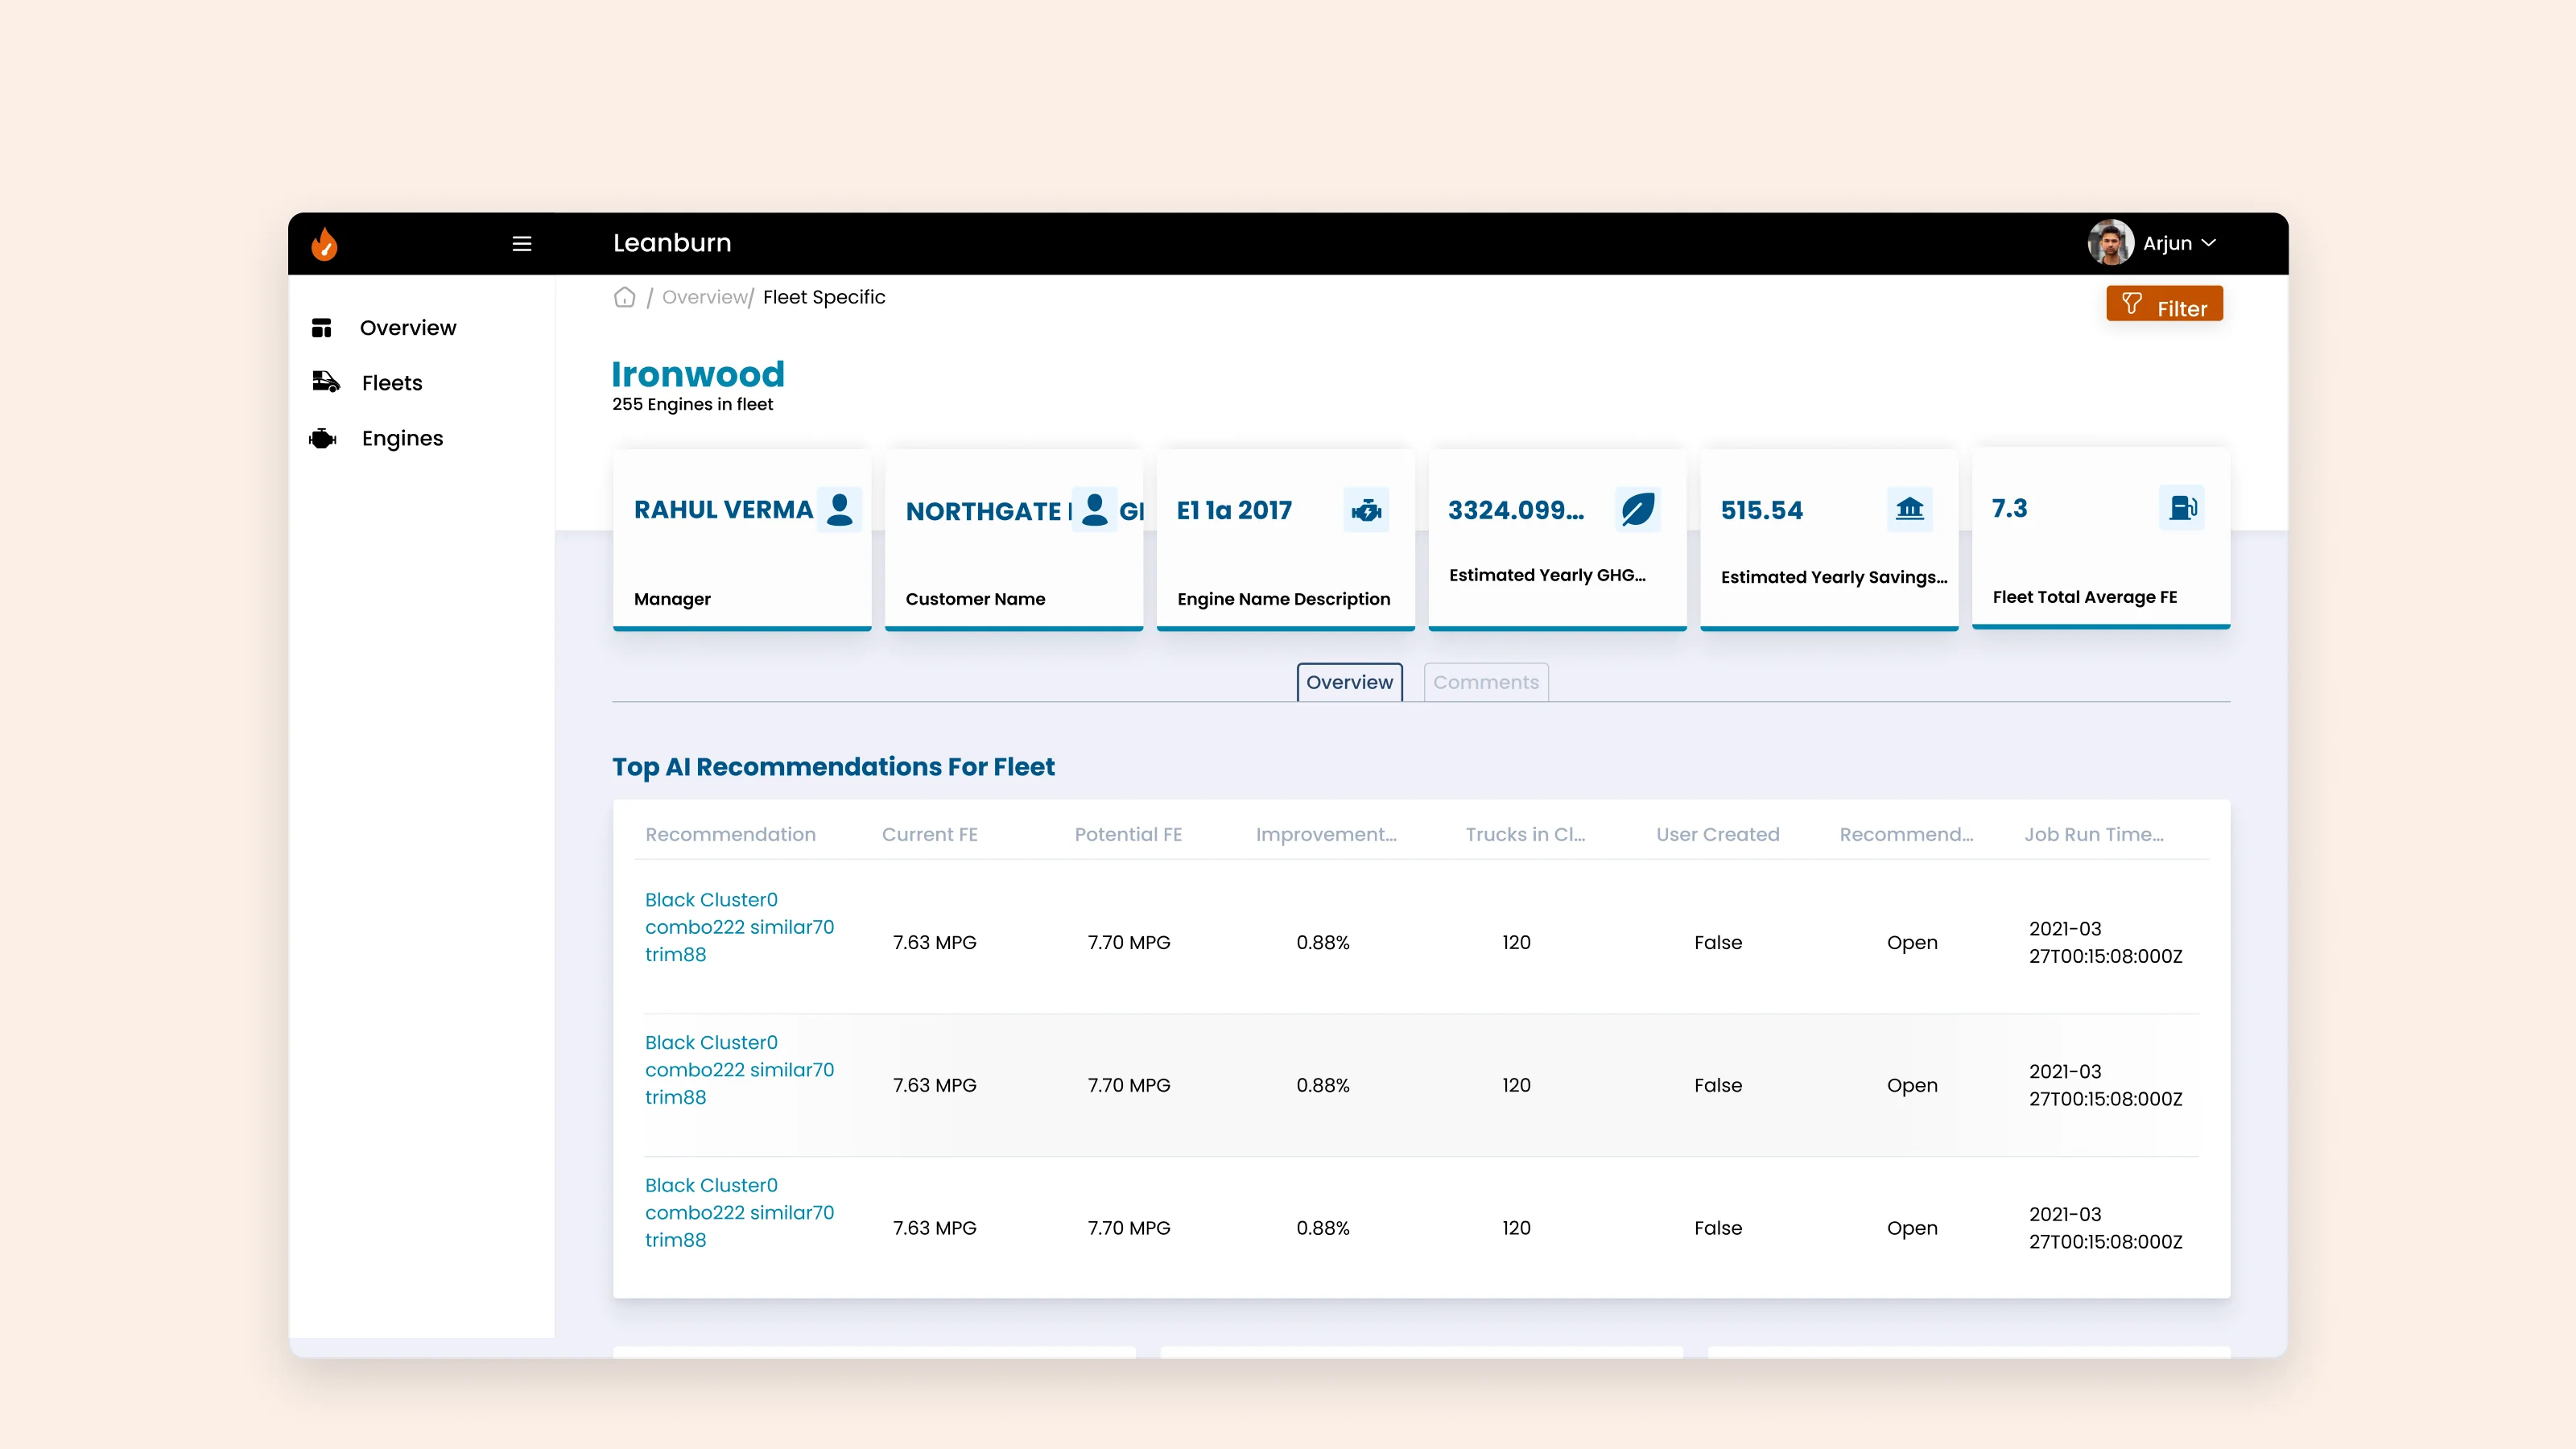Viewport: 2576px width, 1449px height.
Task: Open second Black Cluster0 combo222 recommendation link
Action: tap(739, 1070)
